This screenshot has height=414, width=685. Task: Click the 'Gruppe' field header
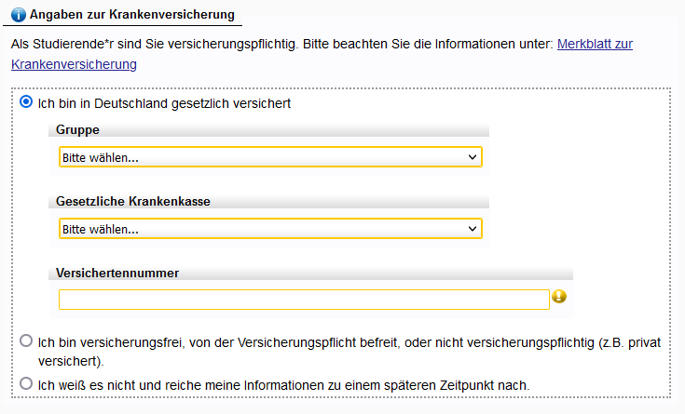pos(77,129)
